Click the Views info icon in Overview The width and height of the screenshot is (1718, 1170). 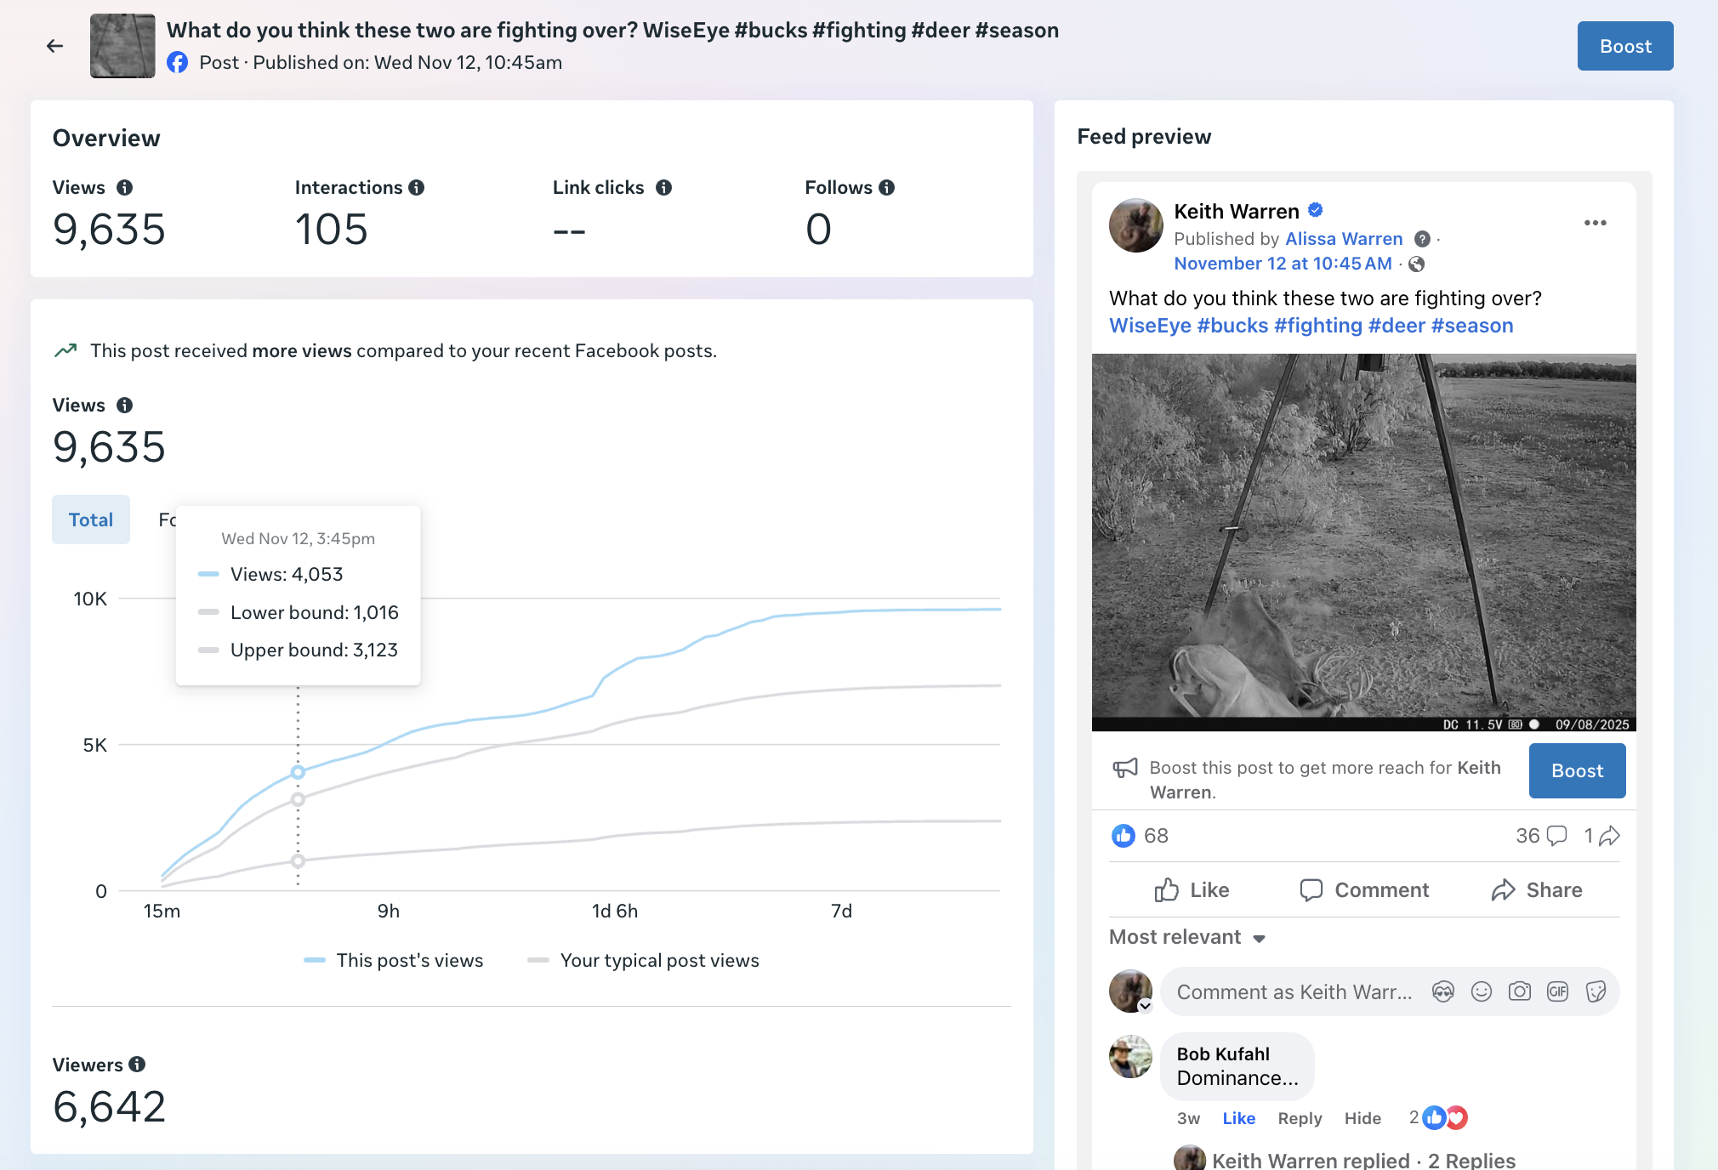pyautogui.click(x=125, y=188)
